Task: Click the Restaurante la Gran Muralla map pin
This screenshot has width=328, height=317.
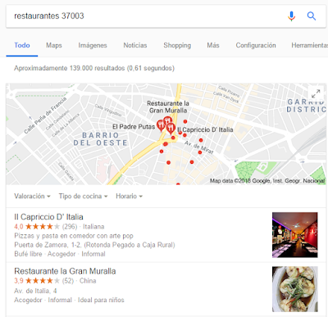Action: coord(167,120)
